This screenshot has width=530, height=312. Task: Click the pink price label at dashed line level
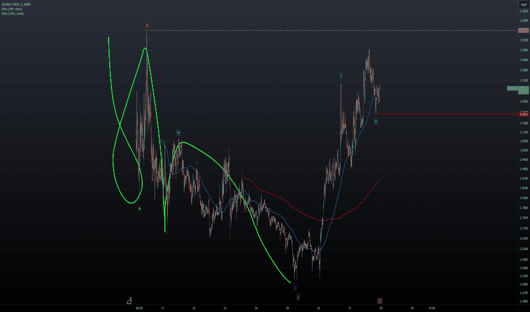pos(524,31)
